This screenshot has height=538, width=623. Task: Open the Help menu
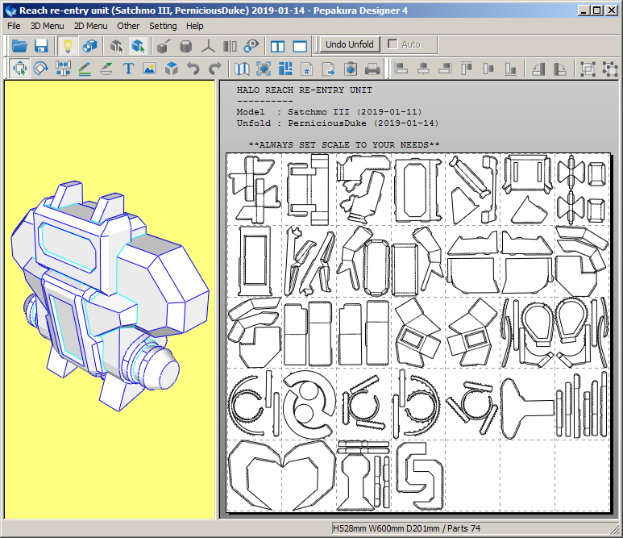pyautogui.click(x=195, y=26)
